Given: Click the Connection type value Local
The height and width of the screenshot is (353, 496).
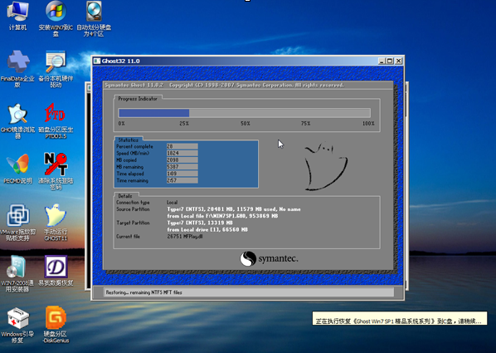Looking at the screenshot, I should pos(172,202).
